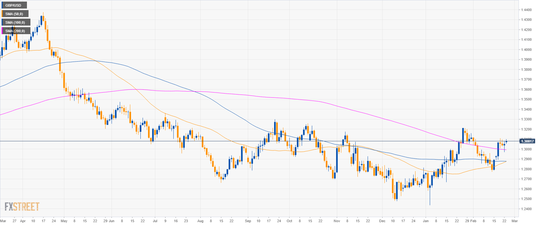The width and height of the screenshot is (541, 225).
Task: Click the 1.3400 price axis label
Action: (526, 110)
